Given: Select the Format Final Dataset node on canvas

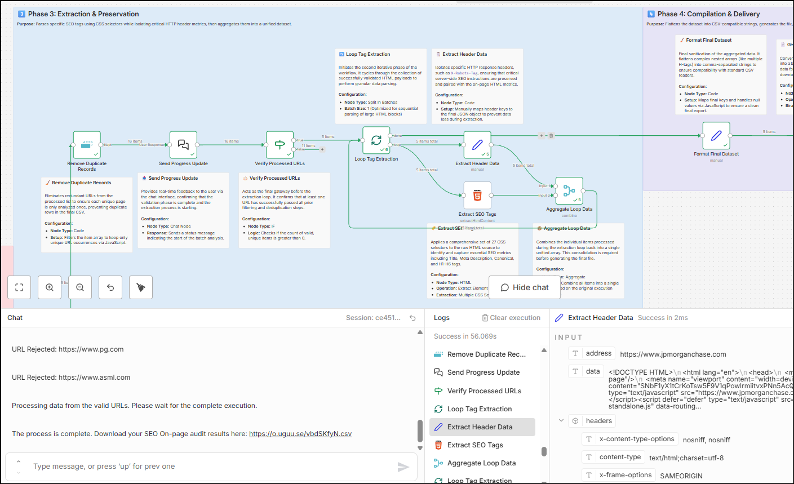Looking at the screenshot, I should click(x=716, y=136).
